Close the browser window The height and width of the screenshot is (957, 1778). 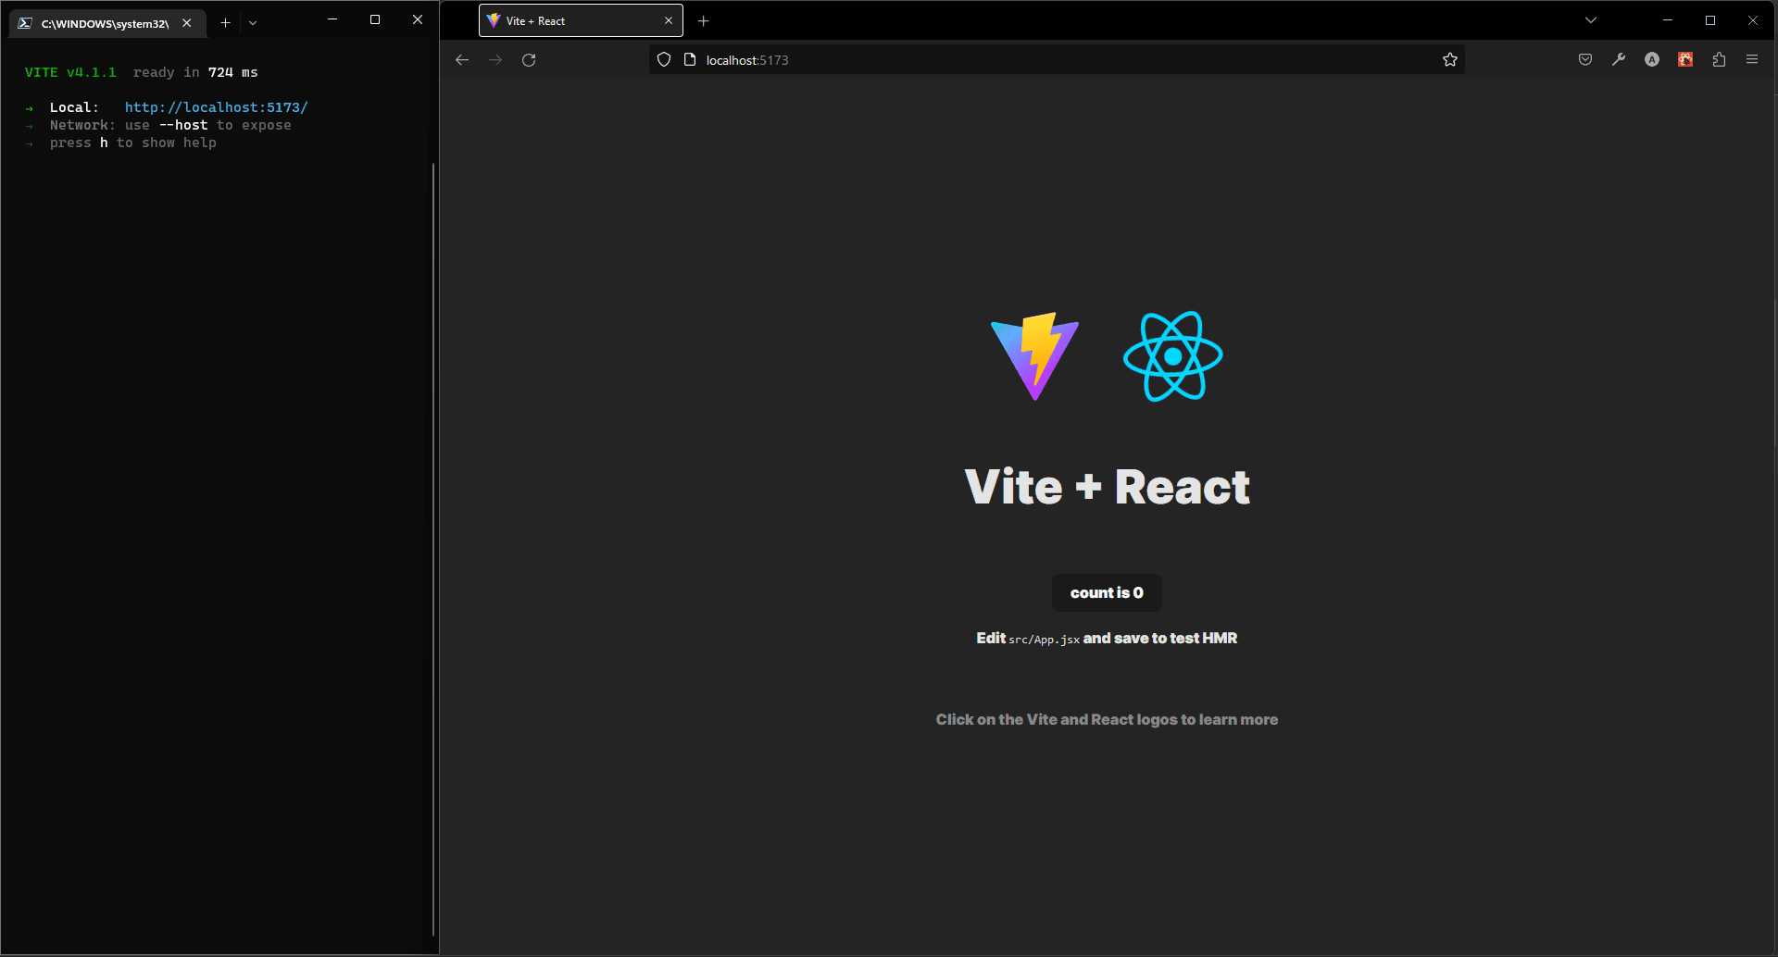pyautogui.click(x=1753, y=20)
